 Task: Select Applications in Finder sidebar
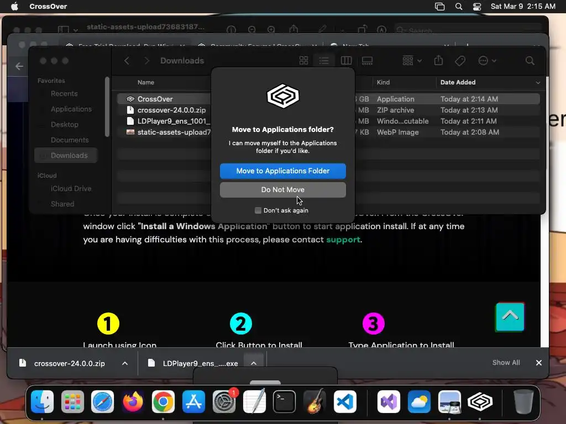pos(71,109)
